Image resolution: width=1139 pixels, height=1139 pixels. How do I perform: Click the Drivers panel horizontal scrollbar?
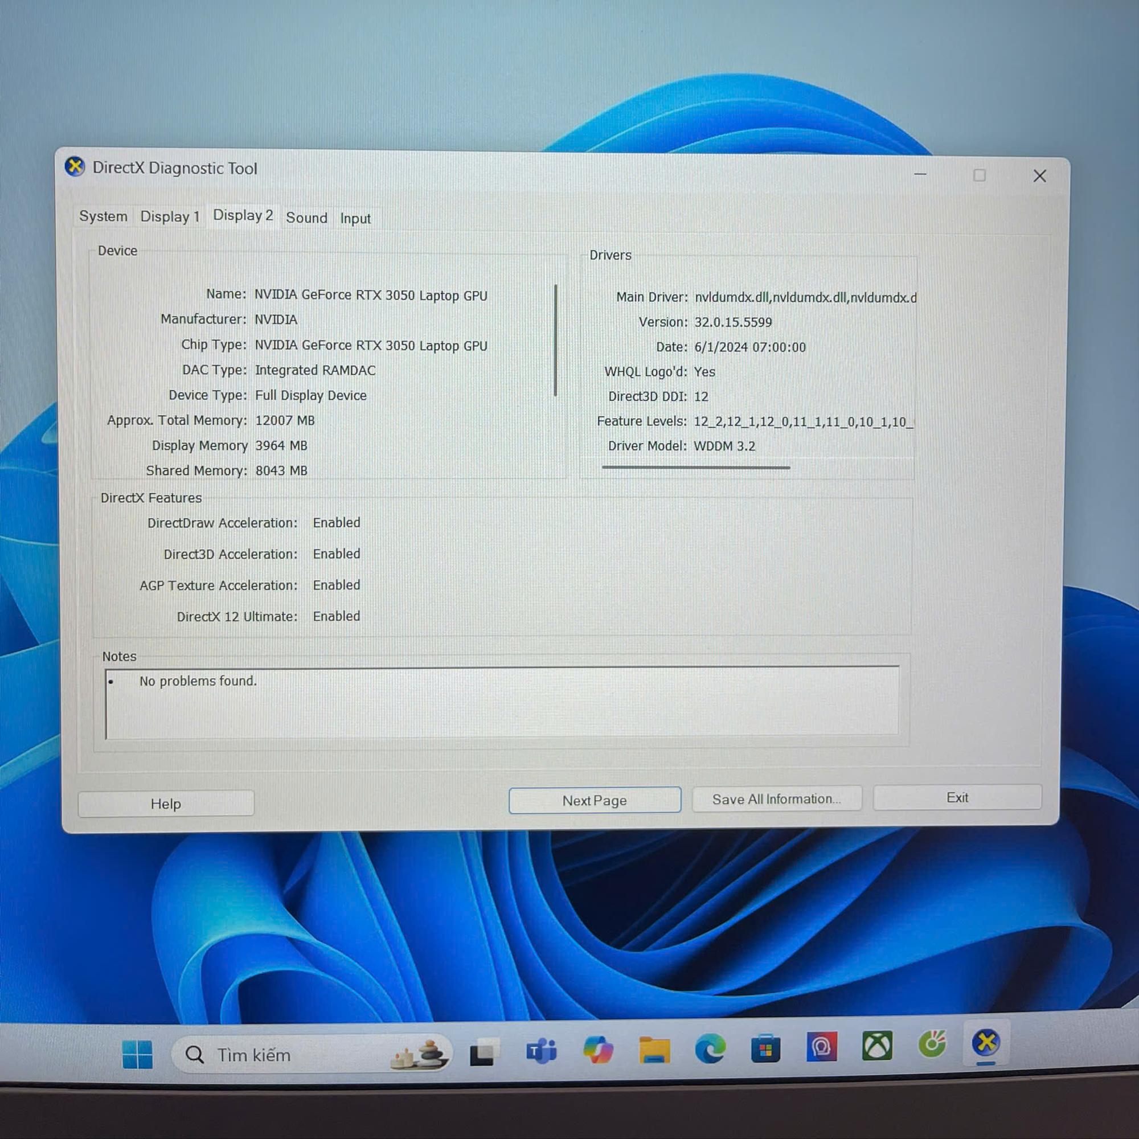point(696,468)
